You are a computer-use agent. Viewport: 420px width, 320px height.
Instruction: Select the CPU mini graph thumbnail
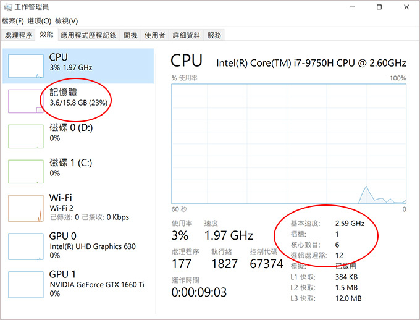(x=26, y=66)
